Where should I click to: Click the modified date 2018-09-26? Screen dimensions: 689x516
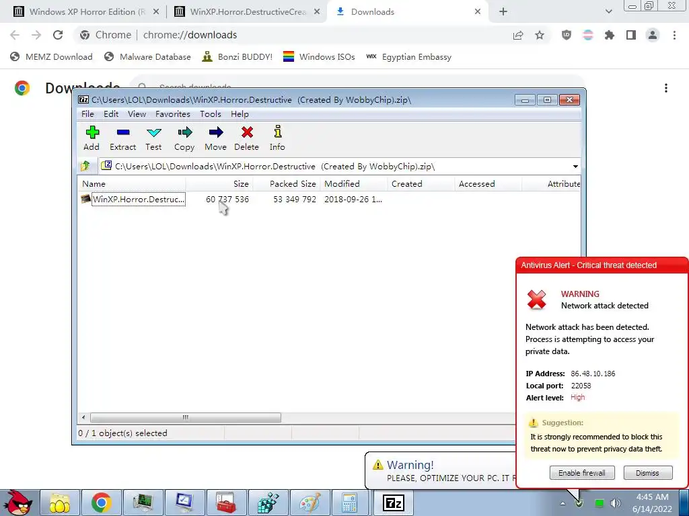(353, 199)
